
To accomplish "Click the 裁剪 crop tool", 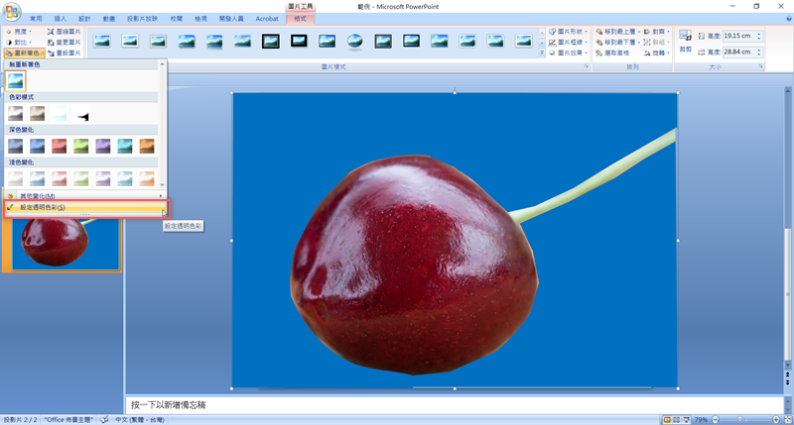I will (x=685, y=42).
